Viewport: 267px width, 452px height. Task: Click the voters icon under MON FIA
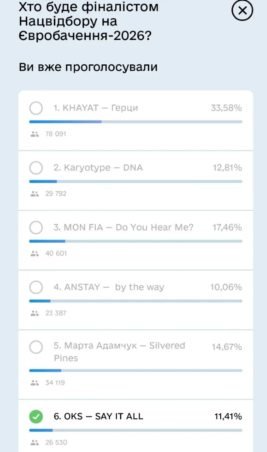pyautogui.click(x=35, y=254)
